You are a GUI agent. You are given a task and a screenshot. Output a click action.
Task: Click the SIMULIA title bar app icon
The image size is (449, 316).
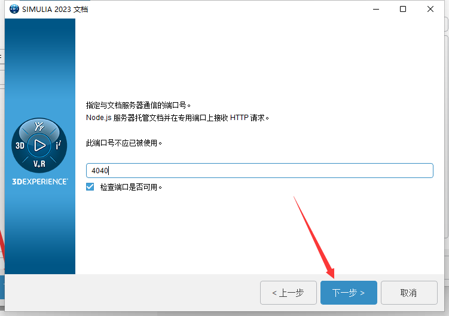coord(14,9)
